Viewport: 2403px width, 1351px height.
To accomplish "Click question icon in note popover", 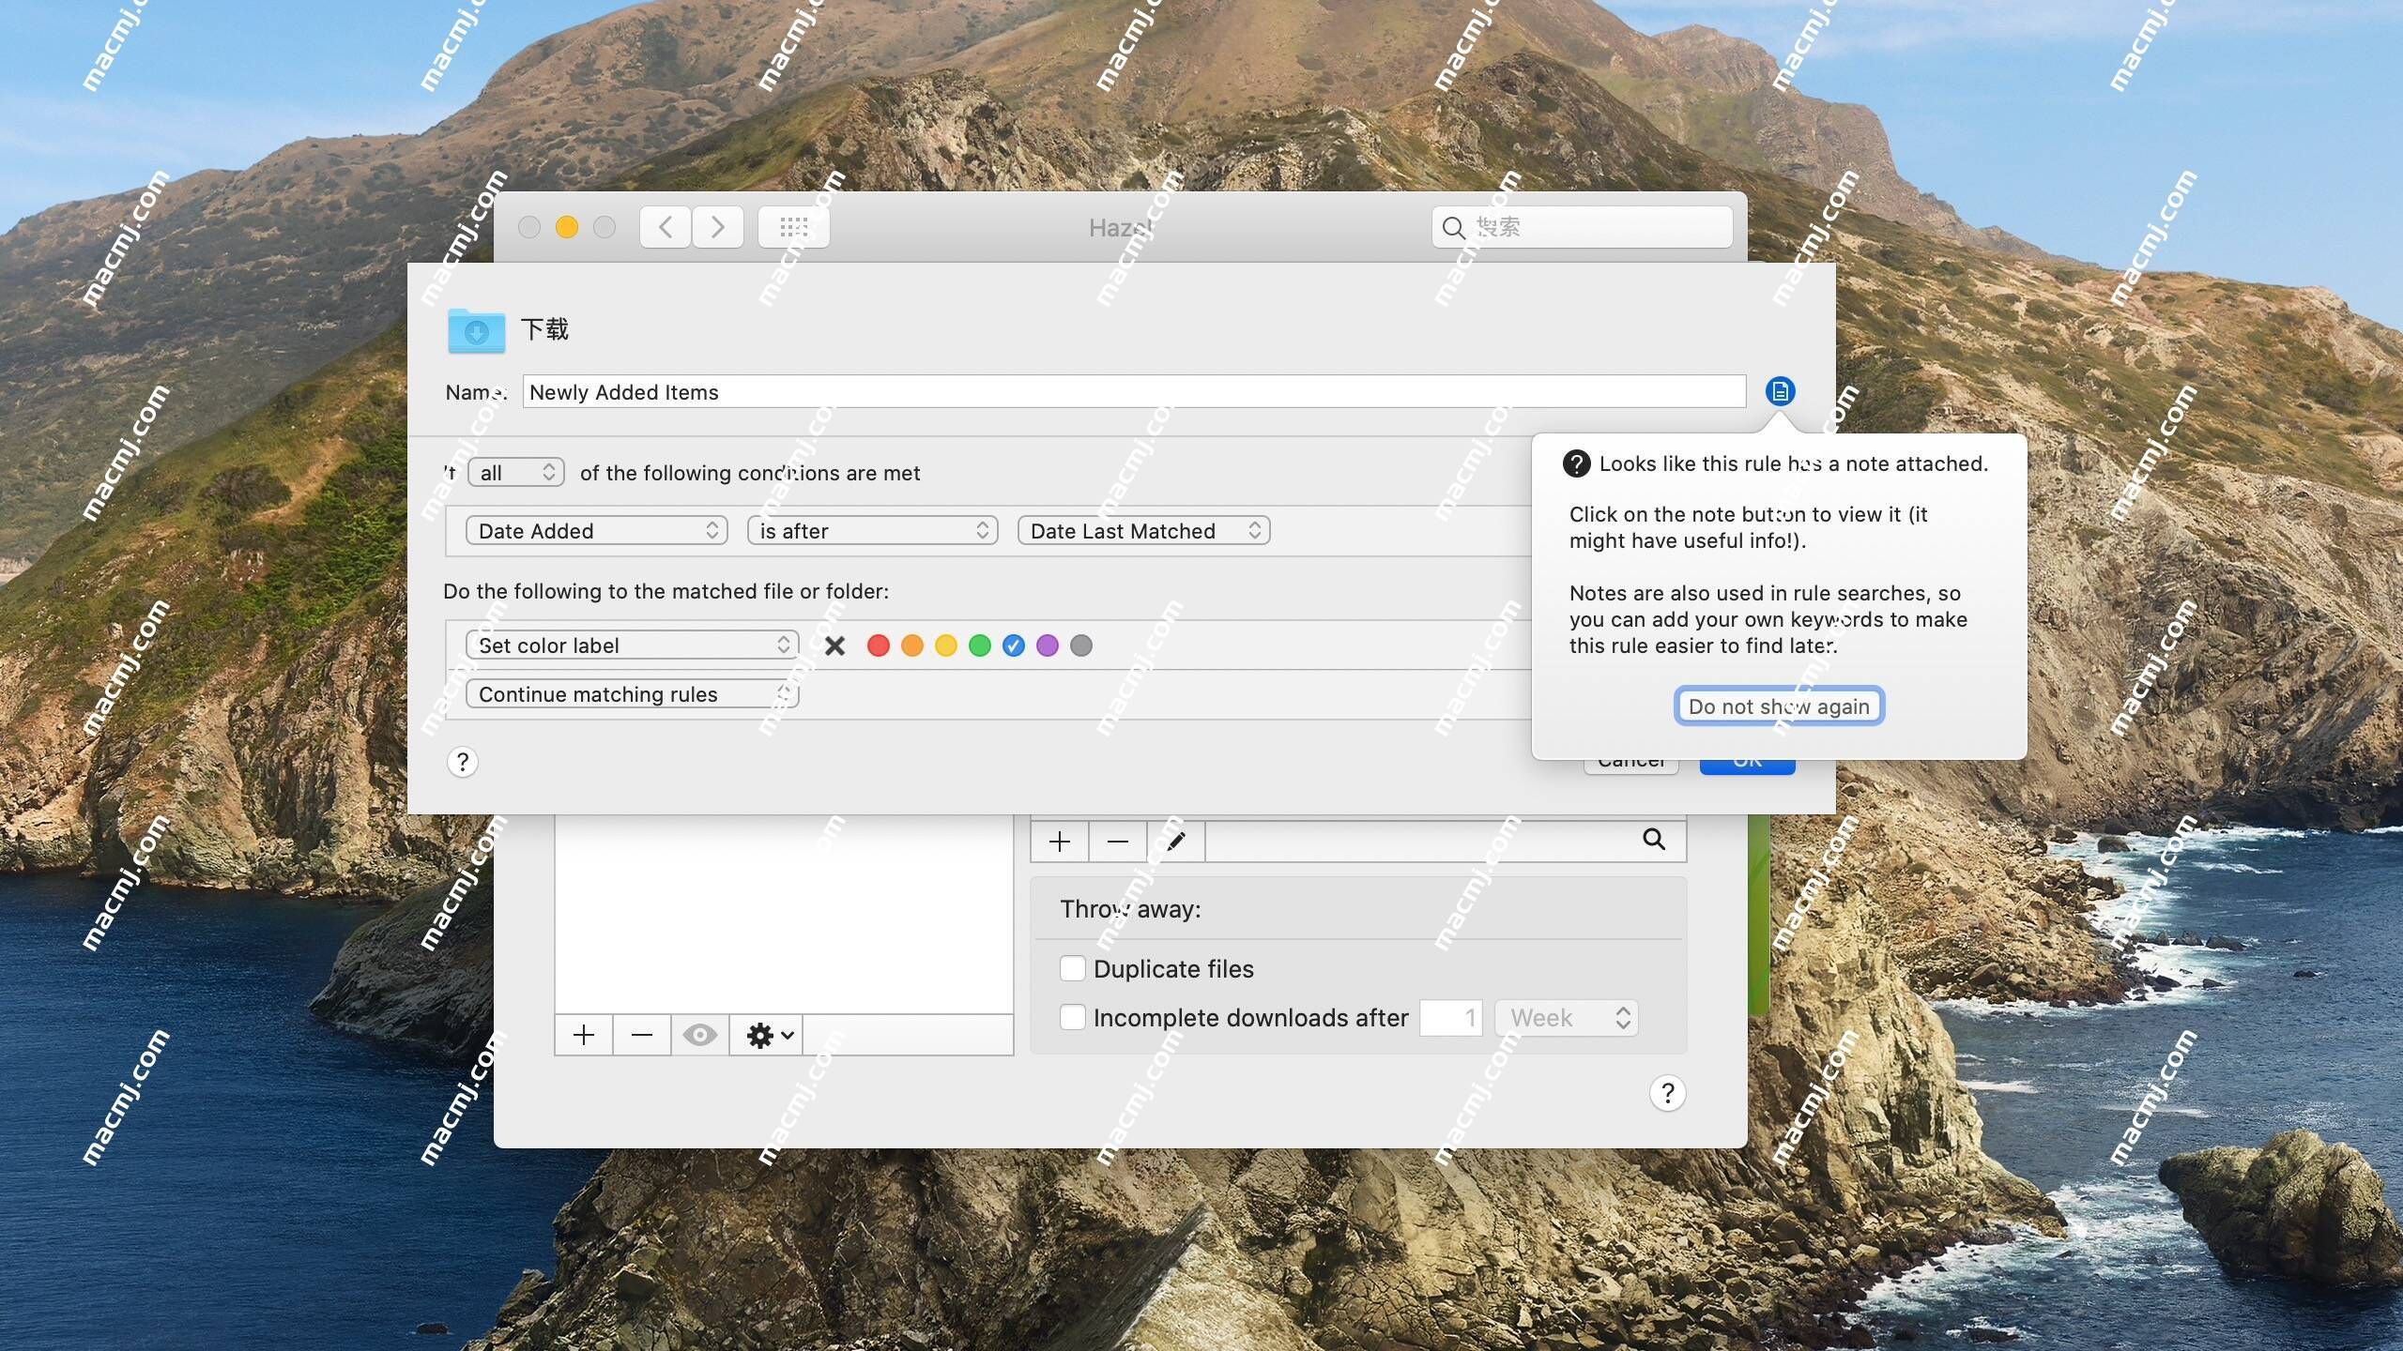I will [1576, 463].
